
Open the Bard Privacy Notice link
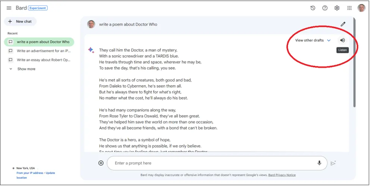coord(282,175)
